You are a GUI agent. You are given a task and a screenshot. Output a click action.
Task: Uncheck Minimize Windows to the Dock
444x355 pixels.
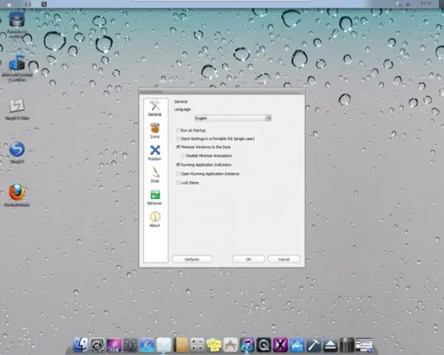[x=177, y=147]
